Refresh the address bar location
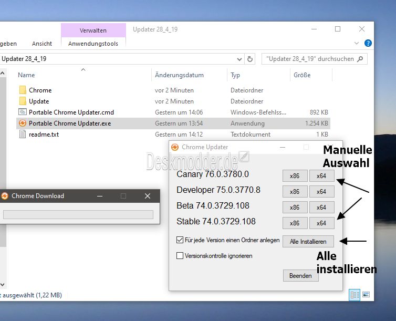396x321 pixels. pyautogui.click(x=250, y=59)
